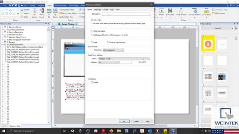The height and width of the screenshot is (134, 239).
Task: Pick the Shape draw tool
Action: (x=25, y=13)
